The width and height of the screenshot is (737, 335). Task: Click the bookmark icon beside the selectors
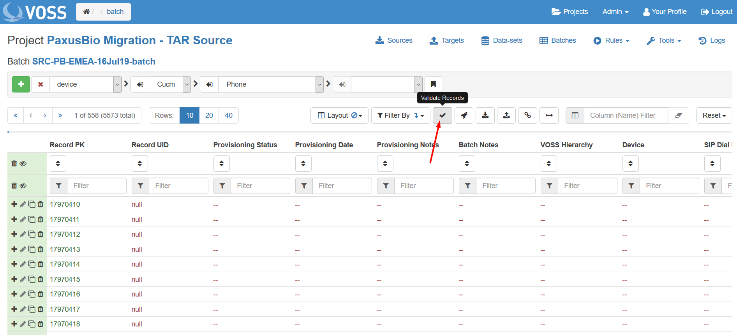coord(433,84)
